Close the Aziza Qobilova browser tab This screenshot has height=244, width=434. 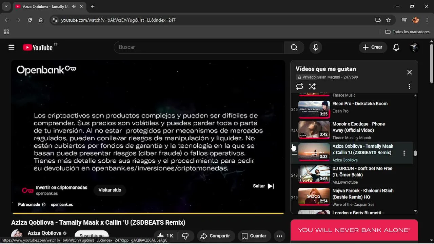pos(81,6)
